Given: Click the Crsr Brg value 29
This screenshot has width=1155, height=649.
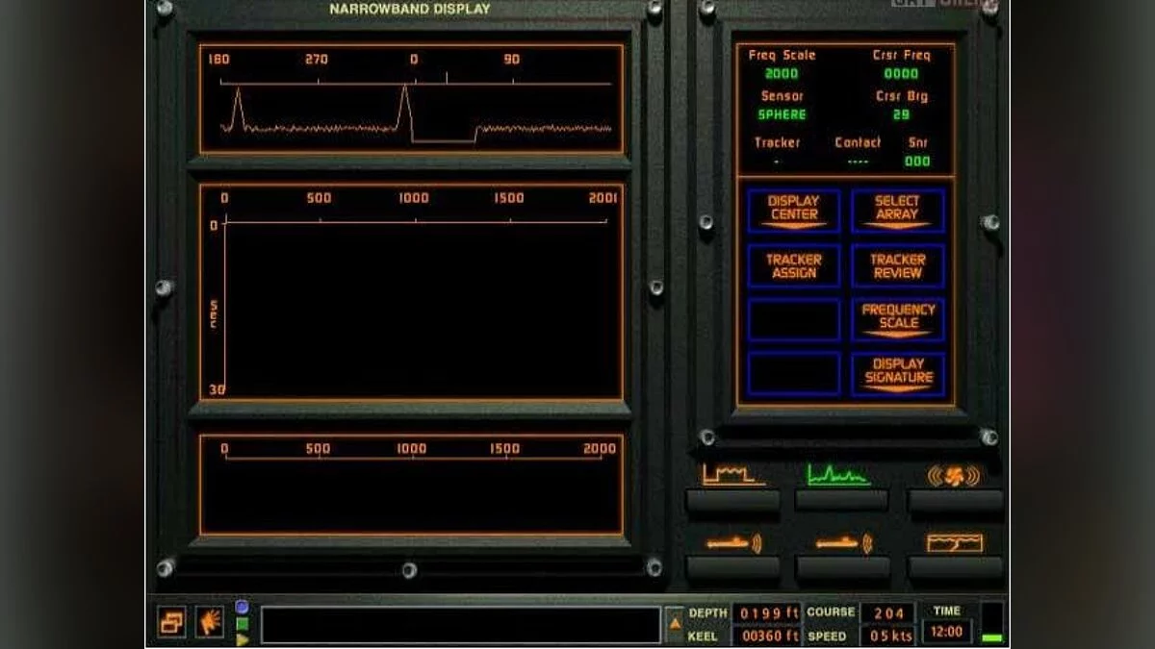Looking at the screenshot, I should 901,114.
